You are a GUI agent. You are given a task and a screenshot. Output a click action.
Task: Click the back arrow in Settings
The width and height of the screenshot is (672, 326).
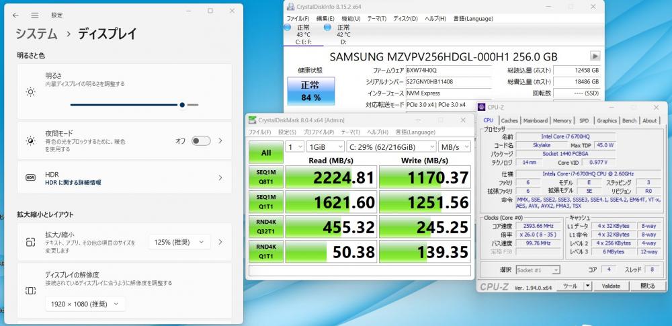15,15
